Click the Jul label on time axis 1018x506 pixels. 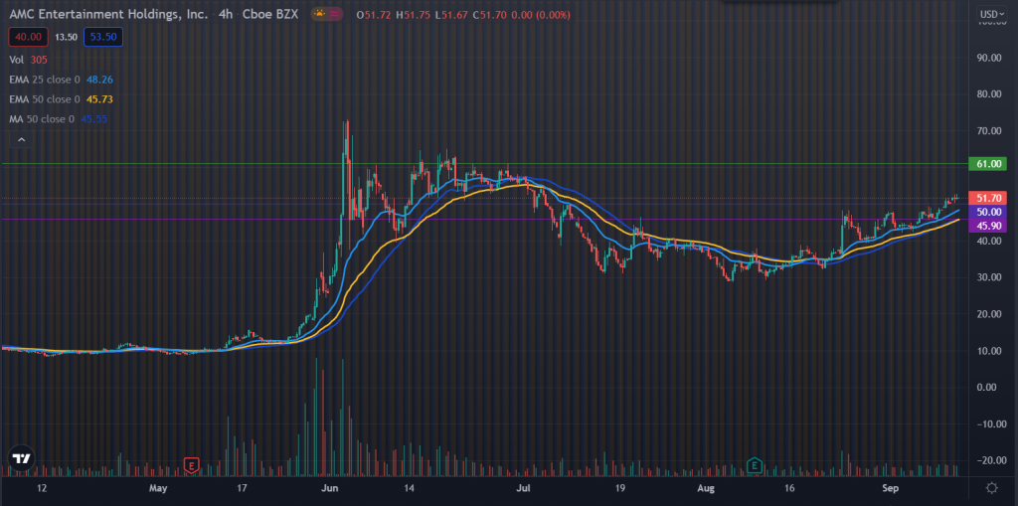(523, 488)
